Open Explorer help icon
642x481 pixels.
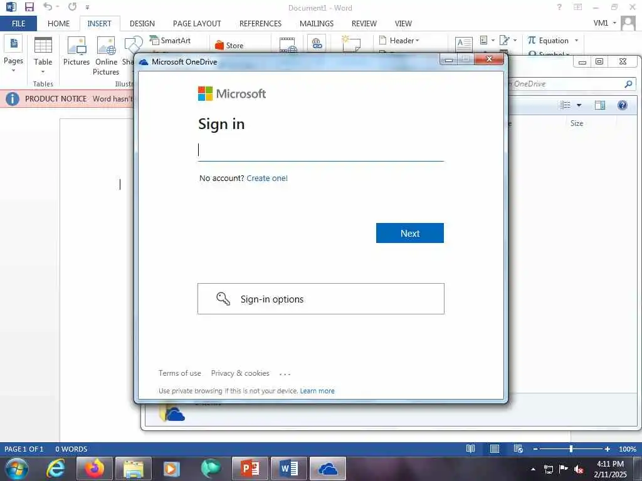[x=623, y=105]
